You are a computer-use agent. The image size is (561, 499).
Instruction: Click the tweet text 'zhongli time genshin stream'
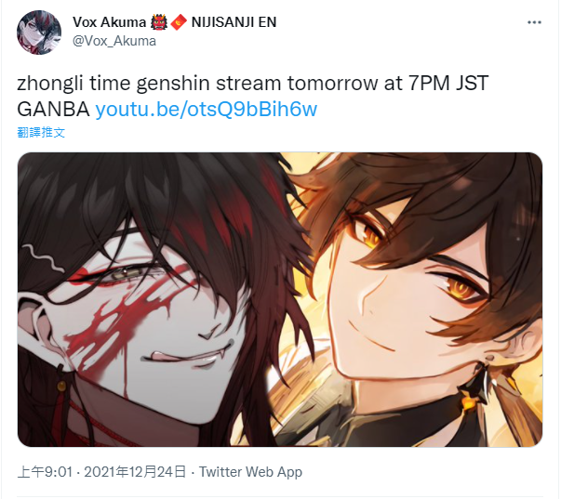[150, 83]
